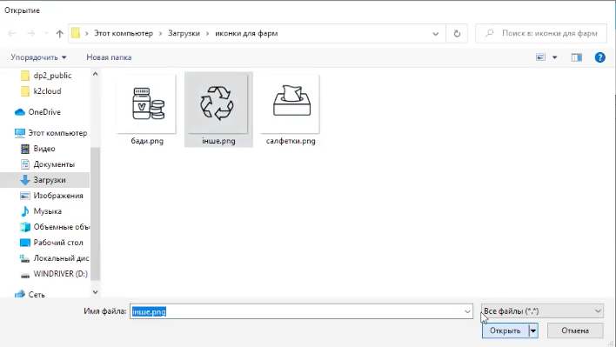Go back with the left arrow
The width and height of the screenshot is (616, 347).
pos(12,33)
